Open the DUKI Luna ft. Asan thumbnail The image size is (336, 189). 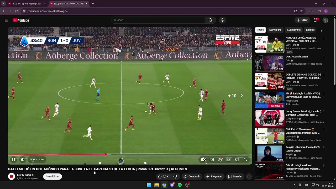pos(270,63)
